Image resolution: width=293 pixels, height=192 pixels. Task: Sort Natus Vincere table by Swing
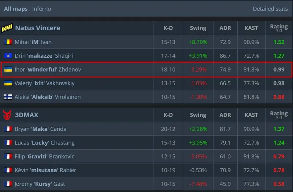pos(198,28)
